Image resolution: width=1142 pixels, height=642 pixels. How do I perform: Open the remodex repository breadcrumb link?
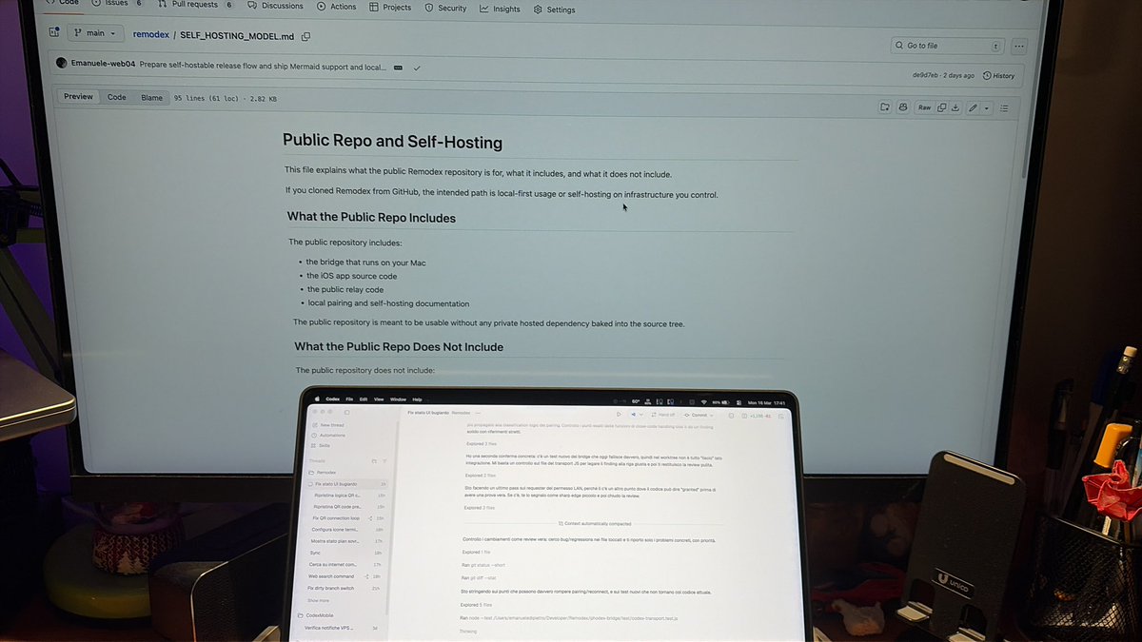[x=150, y=34]
